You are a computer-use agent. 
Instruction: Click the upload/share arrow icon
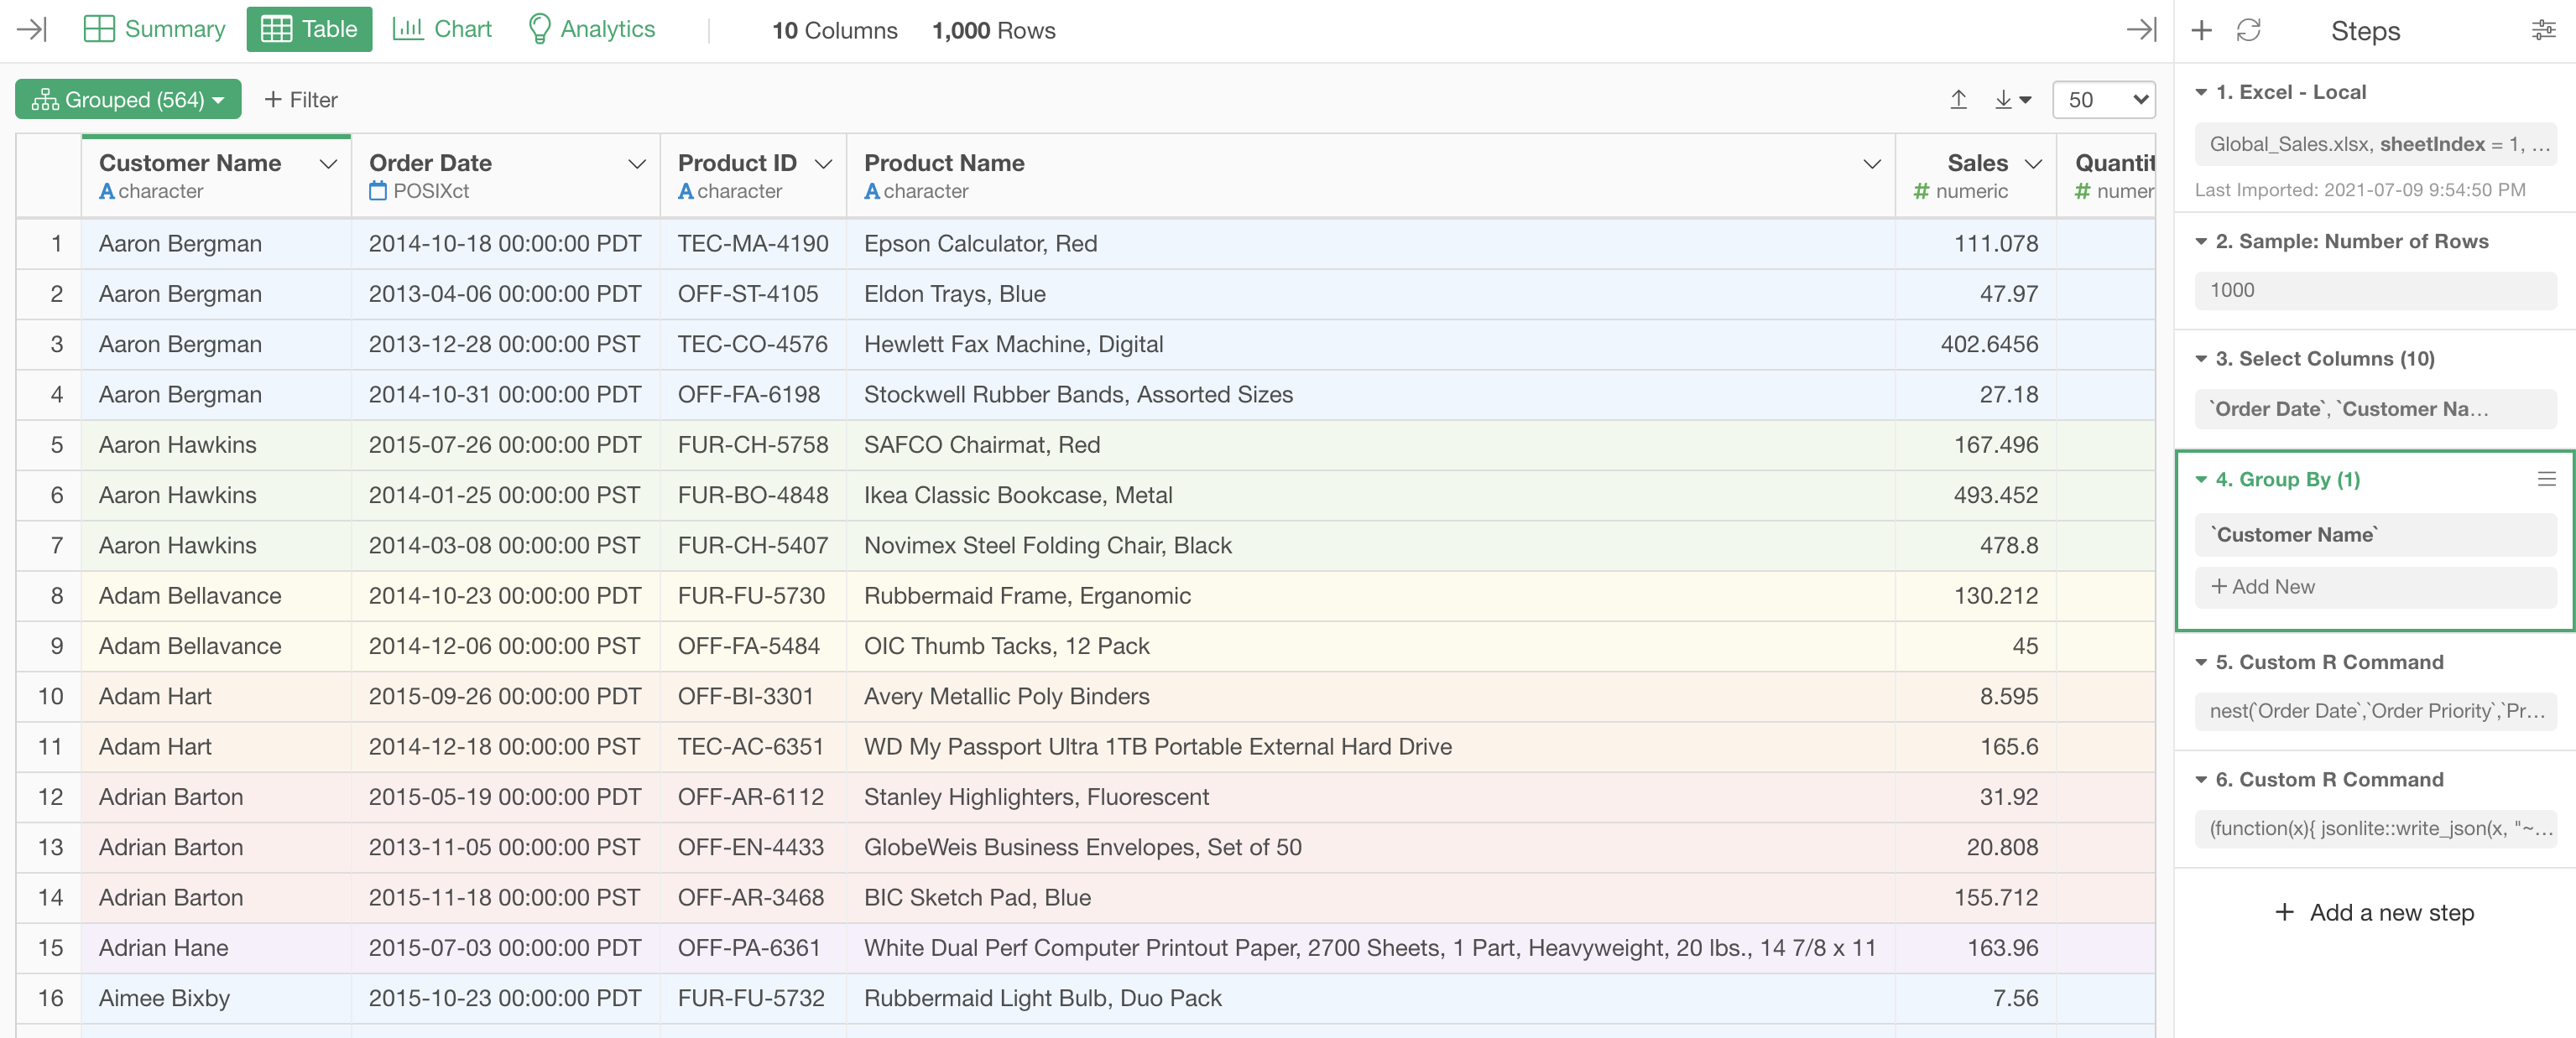tap(1959, 100)
